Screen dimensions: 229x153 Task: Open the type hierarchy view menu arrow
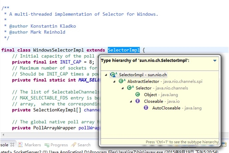(x=215, y=61)
